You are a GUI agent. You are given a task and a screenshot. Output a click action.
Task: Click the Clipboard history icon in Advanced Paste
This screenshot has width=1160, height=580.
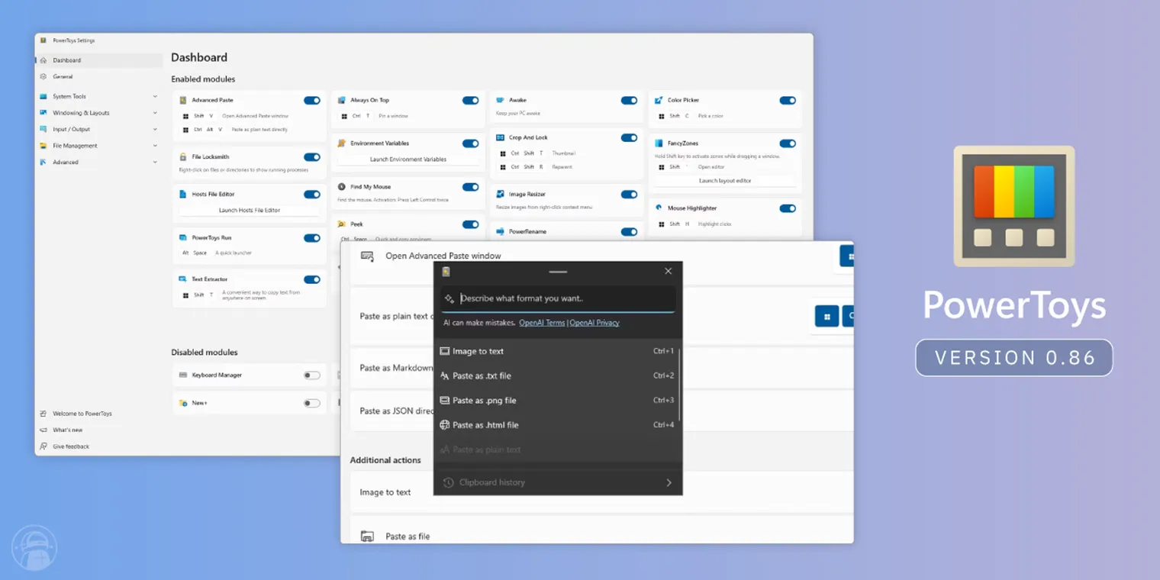(x=447, y=482)
